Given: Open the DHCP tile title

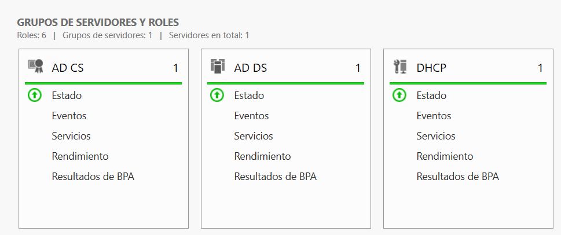Looking at the screenshot, I should click(x=431, y=68).
